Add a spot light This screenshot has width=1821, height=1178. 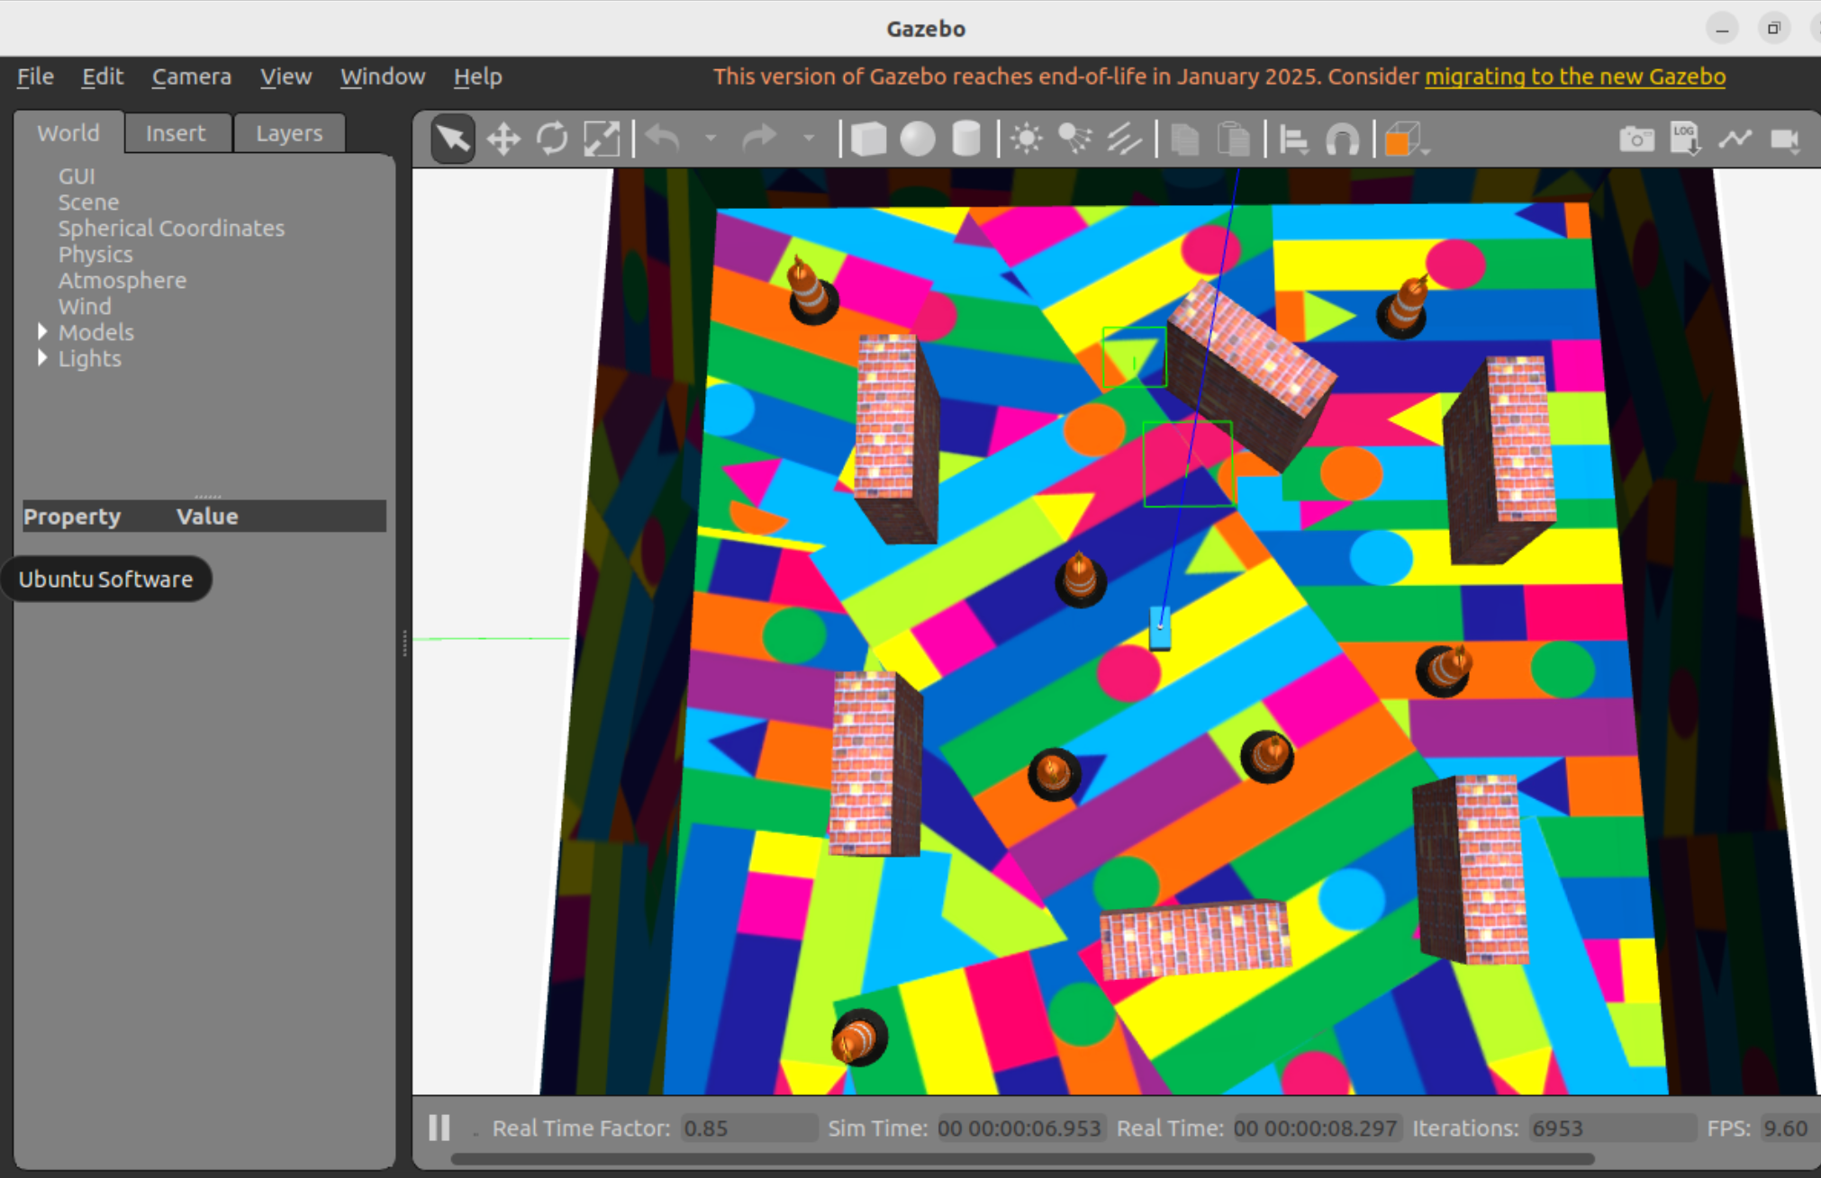1074,139
